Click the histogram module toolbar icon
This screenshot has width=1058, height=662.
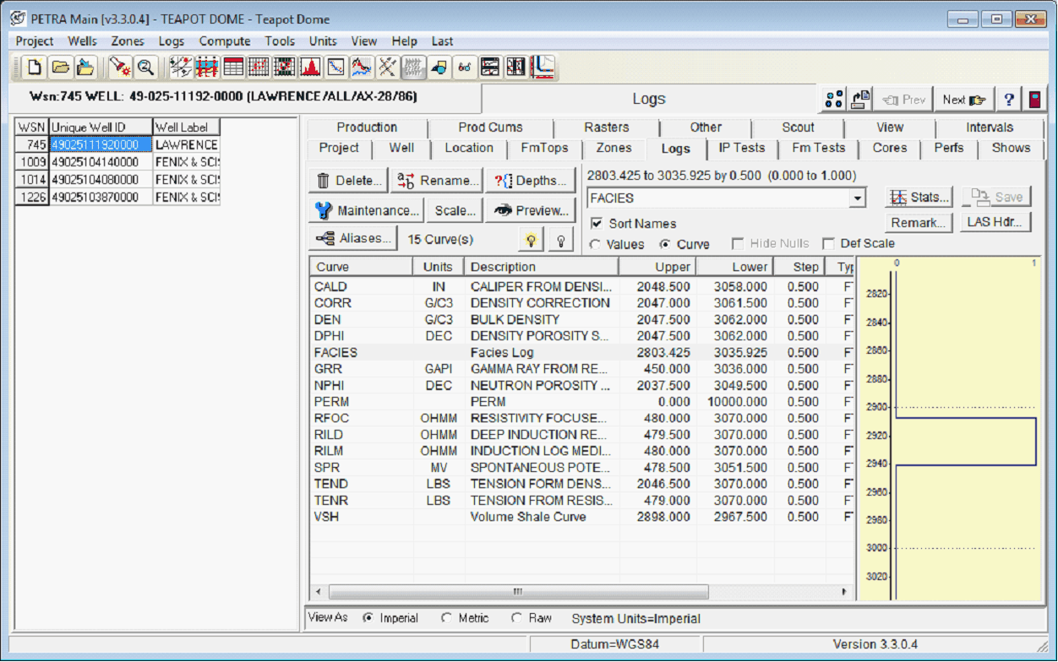309,68
